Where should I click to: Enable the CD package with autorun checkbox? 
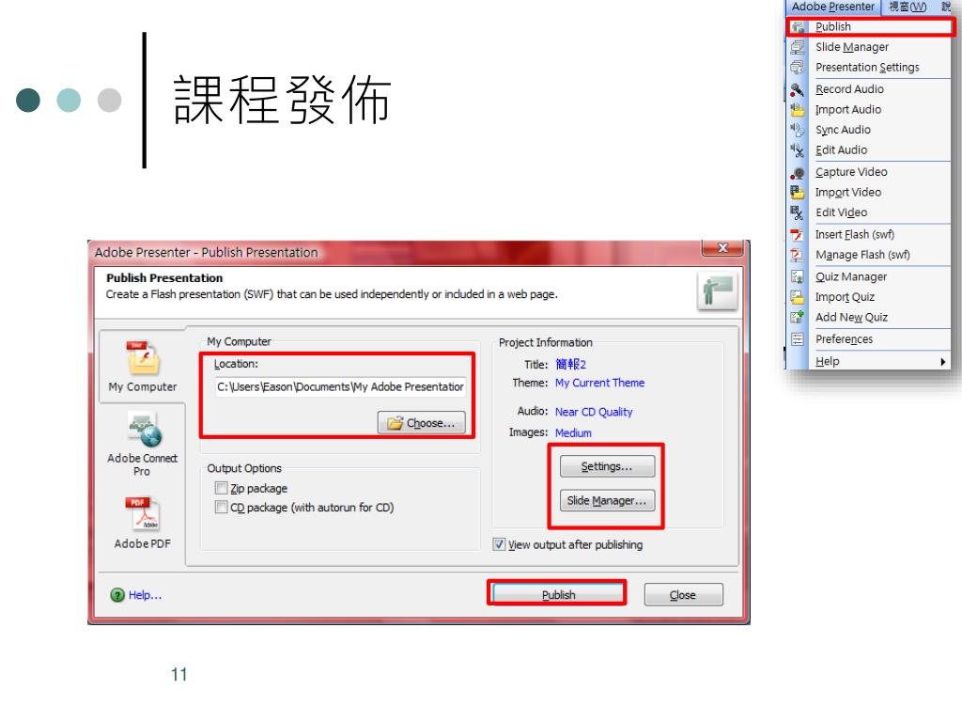coord(222,507)
